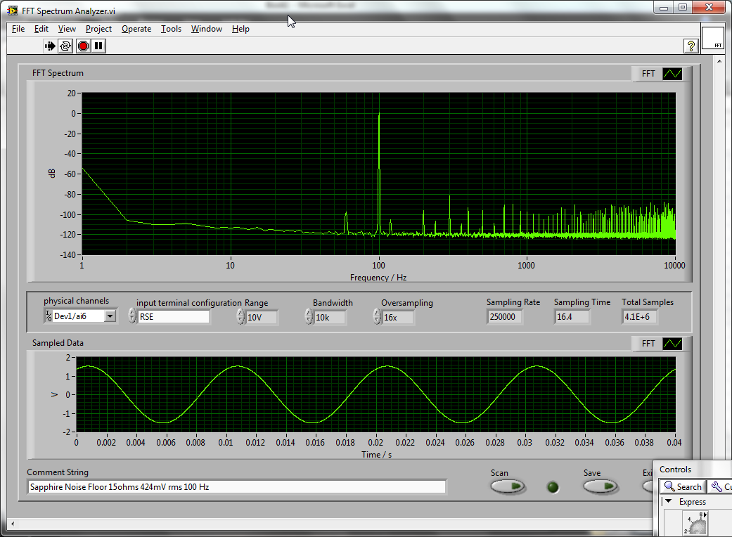732x537 pixels.
Task: Click the Total Samples 4.1E+6 indicator
Action: (640, 317)
